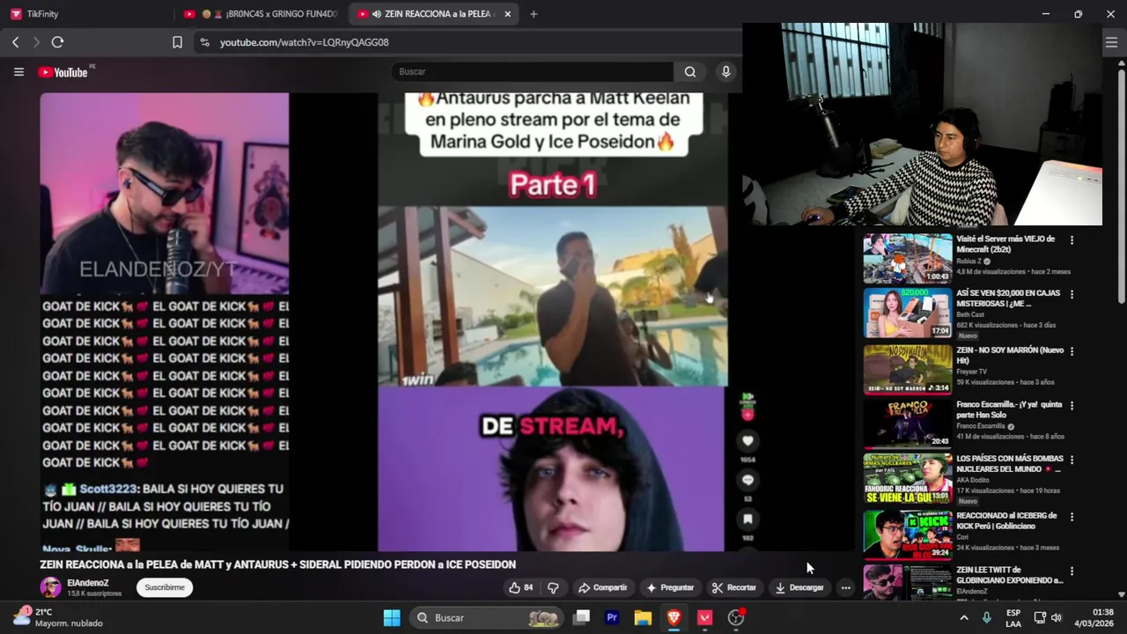Reload the page with the refresh icon
Viewport: 1127px width, 634px height.
57,42
